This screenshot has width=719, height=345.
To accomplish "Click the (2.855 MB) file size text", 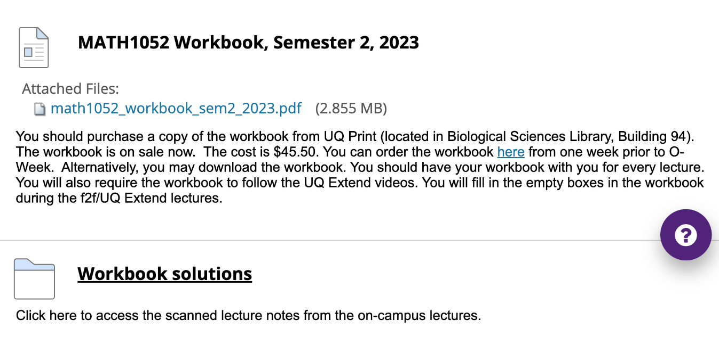I will [x=351, y=109].
